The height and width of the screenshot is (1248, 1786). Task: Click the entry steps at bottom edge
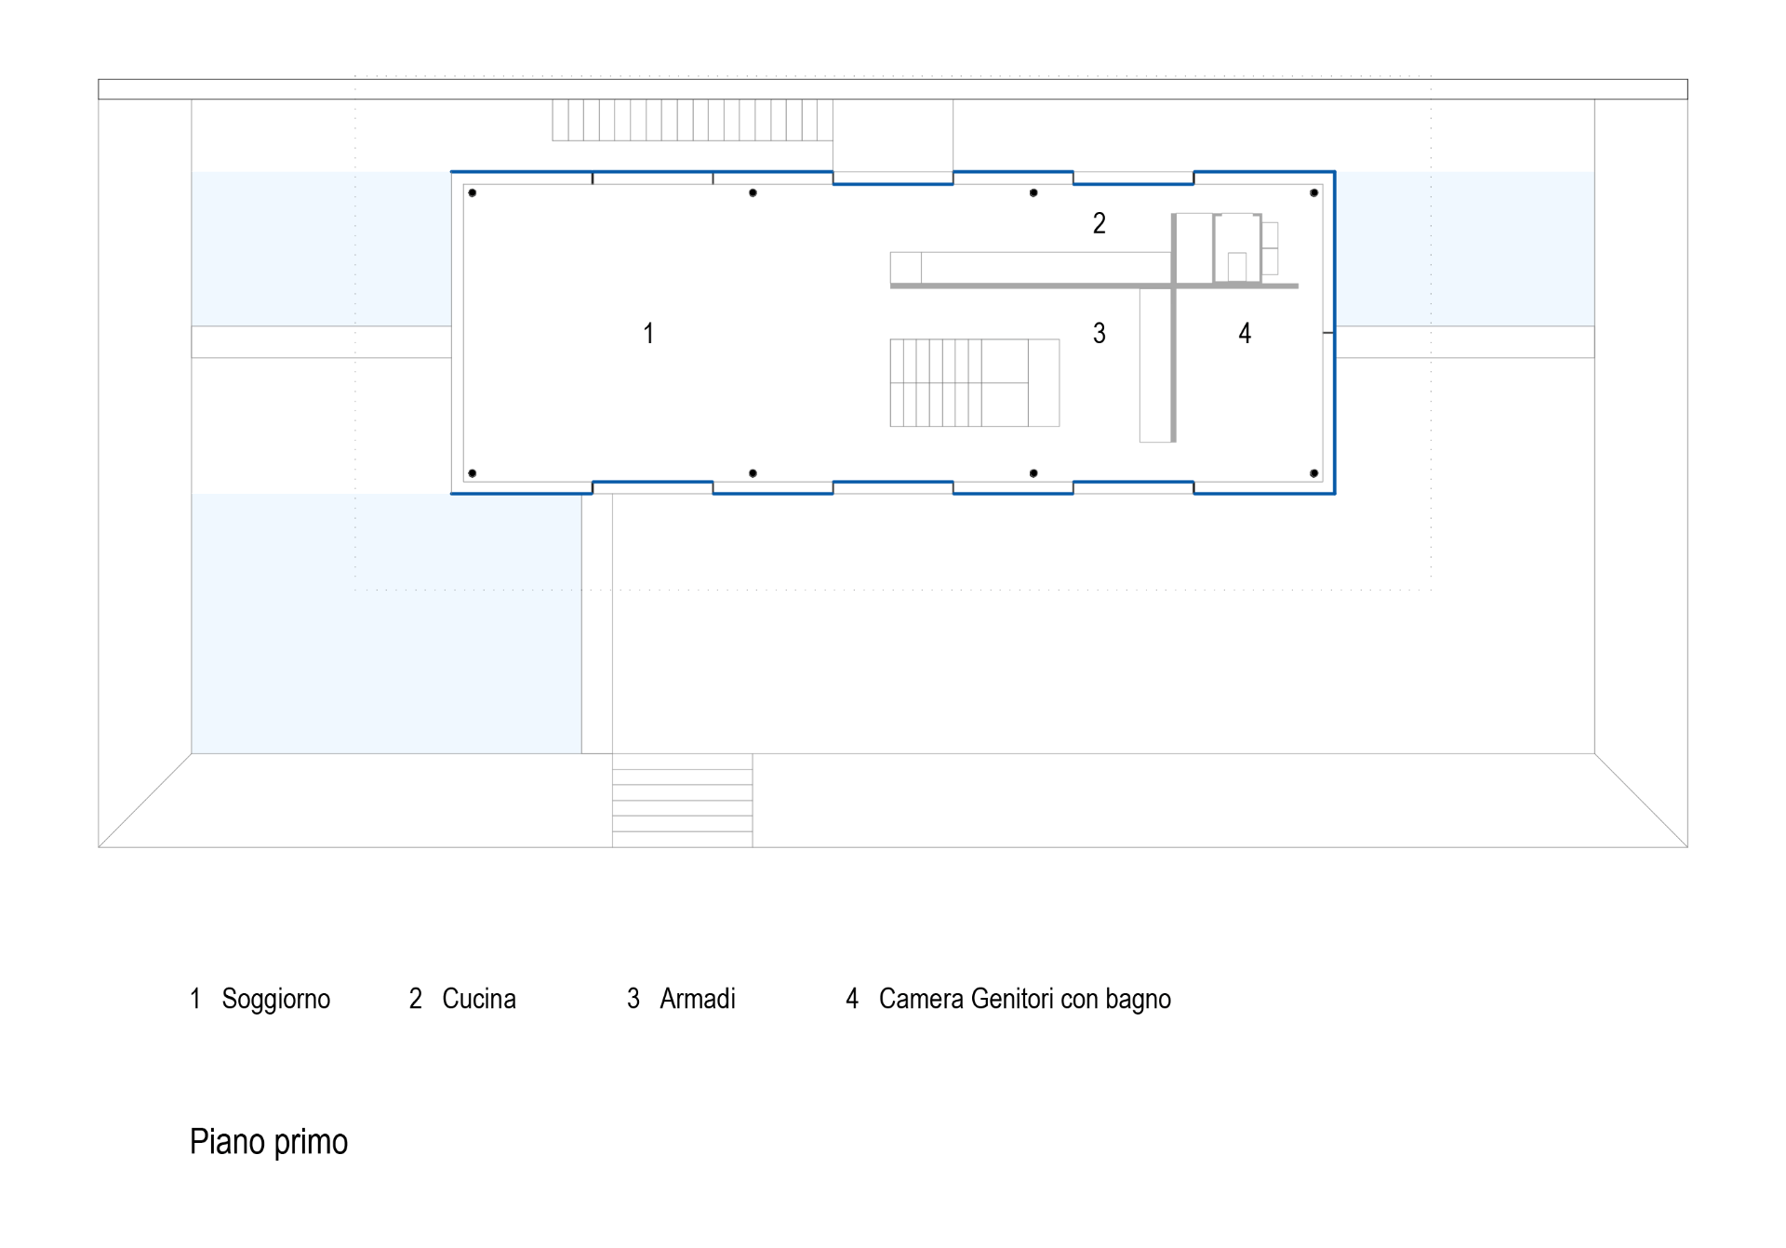[x=682, y=801]
